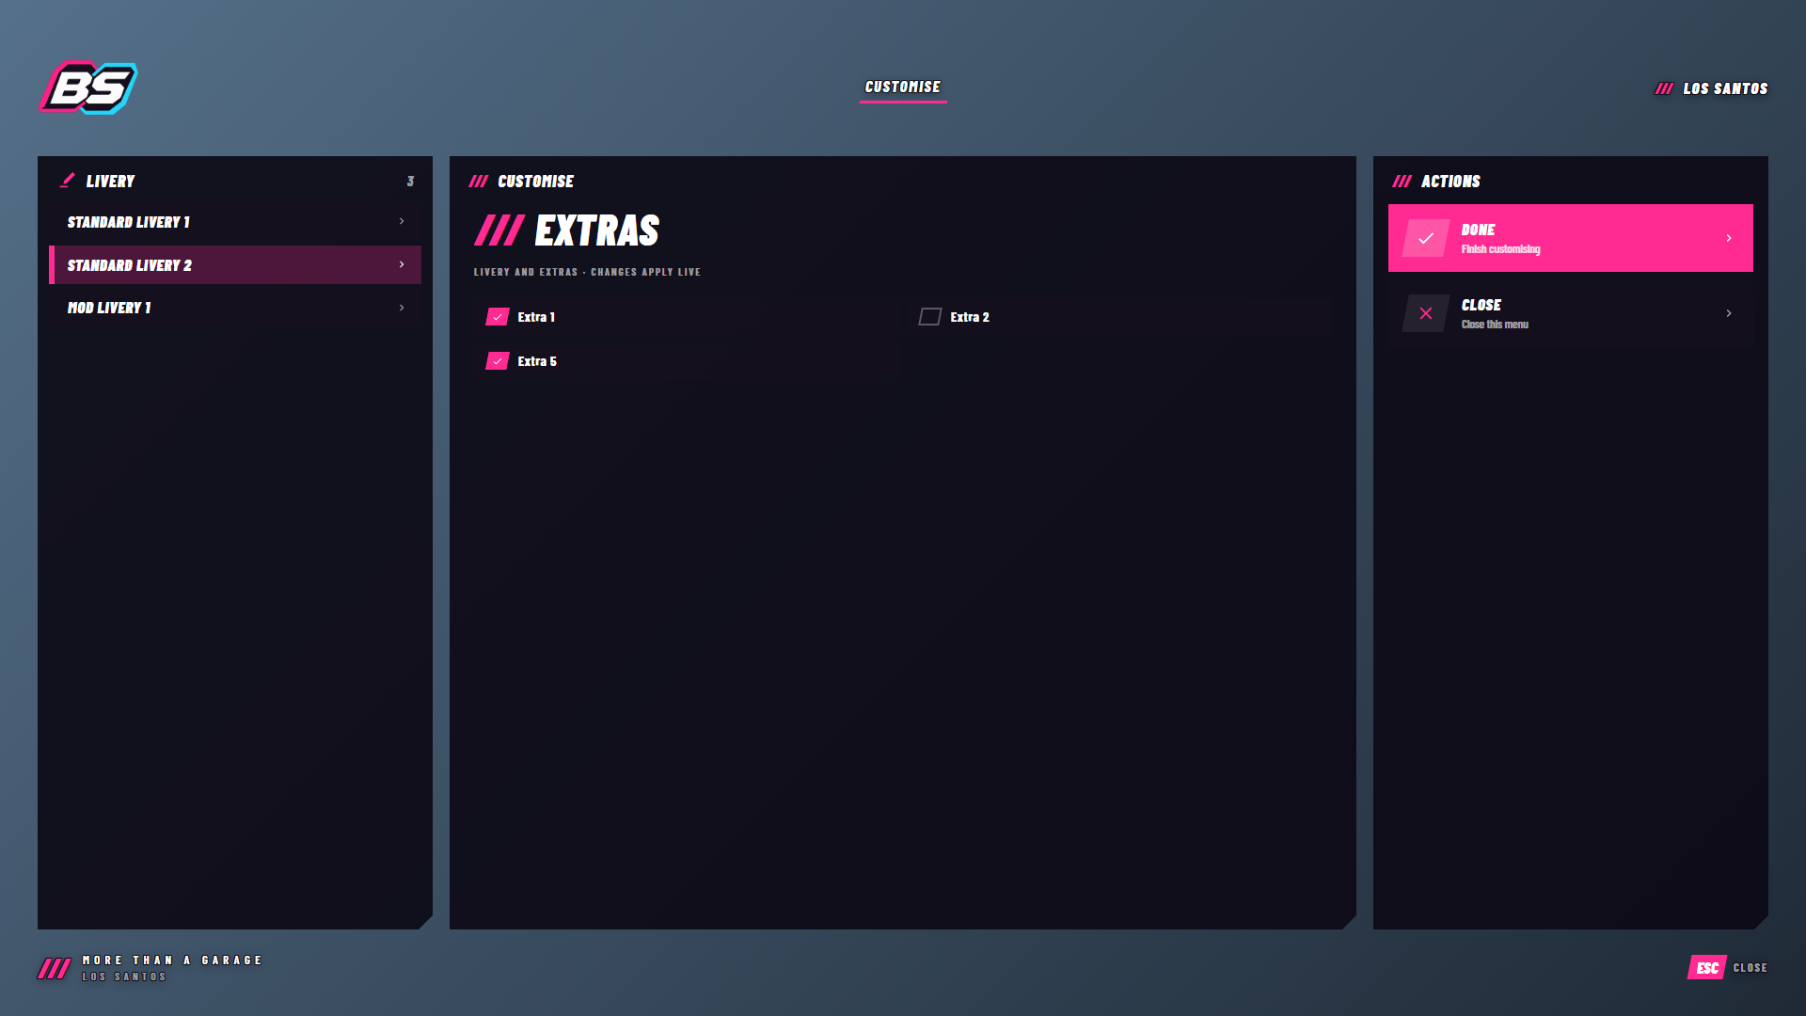
Task: Click the Extra 5 label text
Action: click(537, 361)
